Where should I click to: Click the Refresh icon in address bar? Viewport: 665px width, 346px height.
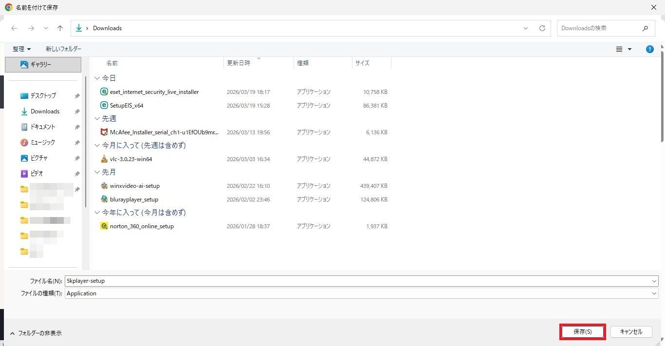[x=542, y=28]
